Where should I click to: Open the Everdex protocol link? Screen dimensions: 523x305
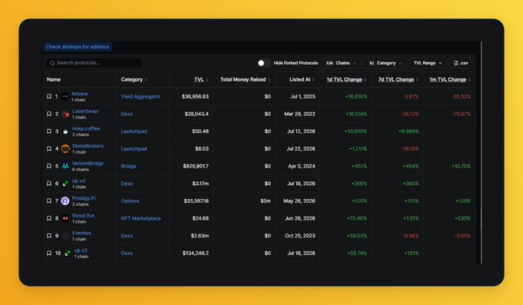tap(82, 233)
